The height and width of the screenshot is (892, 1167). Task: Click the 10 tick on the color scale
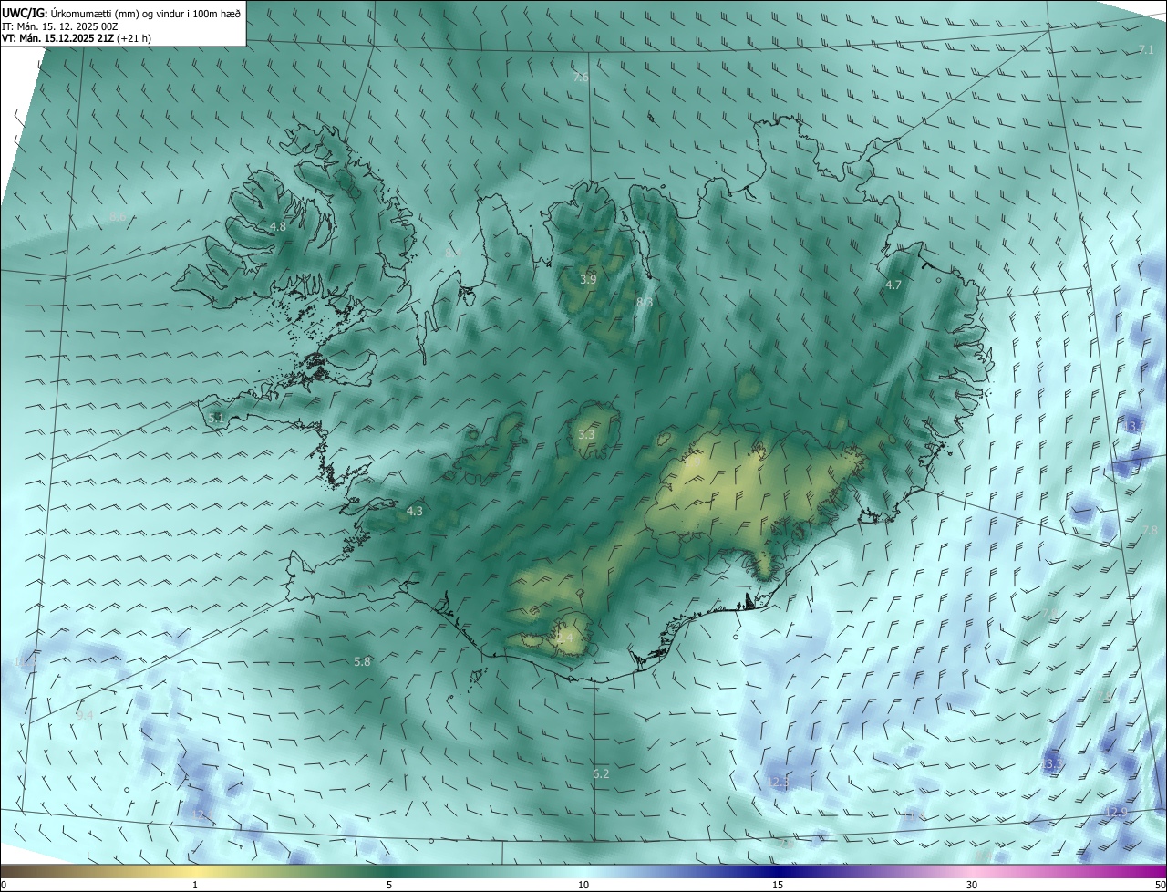click(x=583, y=886)
